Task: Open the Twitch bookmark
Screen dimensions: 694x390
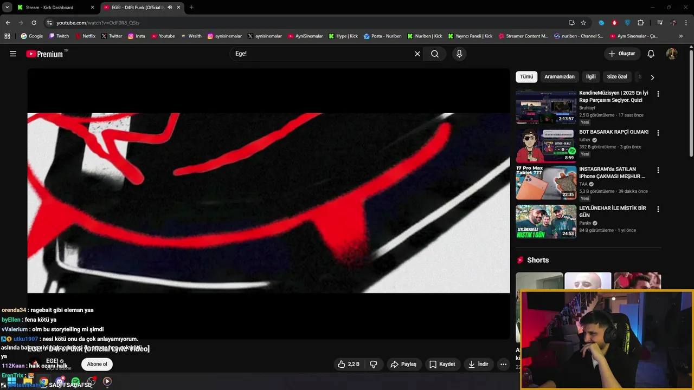Action: [x=59, y=36]
